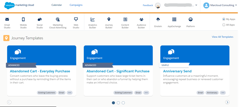Open Content Builder app
This screenshot has width=244, height=107.
click(x=125, y=23)
